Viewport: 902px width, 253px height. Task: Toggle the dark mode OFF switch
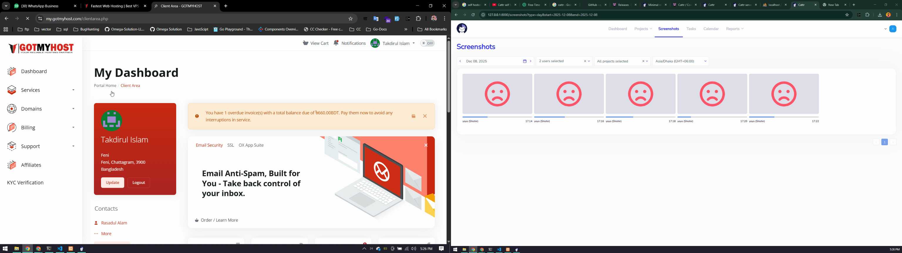pos(428,43)
